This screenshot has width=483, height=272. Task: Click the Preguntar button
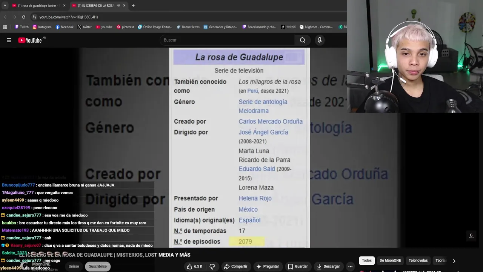pyautogui.click(x=268, y=266)
